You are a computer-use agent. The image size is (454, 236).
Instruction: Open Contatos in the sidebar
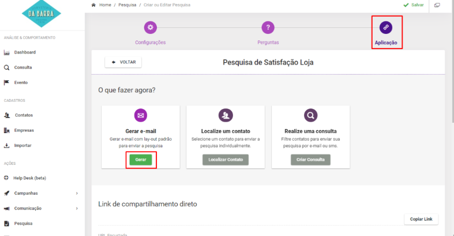23,115
